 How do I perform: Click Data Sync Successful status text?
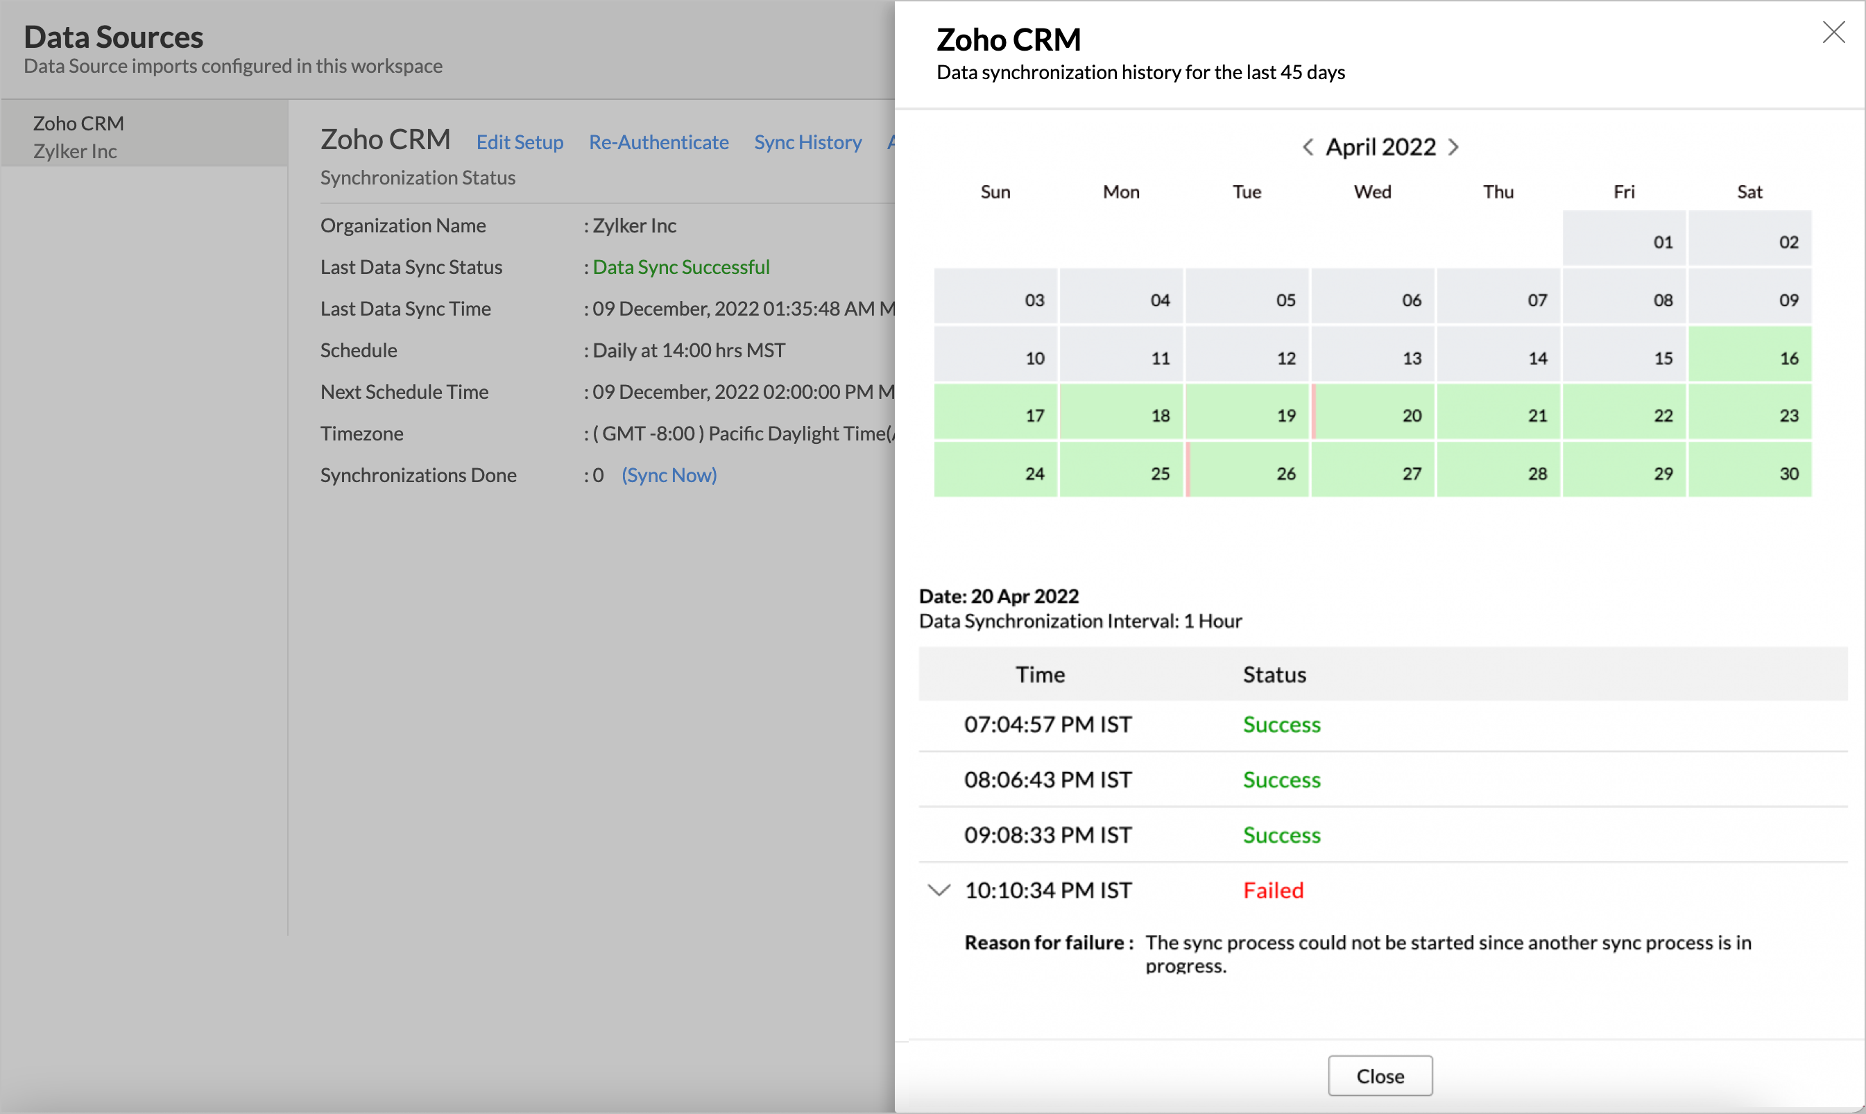pyautogui.click(x=681, y=267)
